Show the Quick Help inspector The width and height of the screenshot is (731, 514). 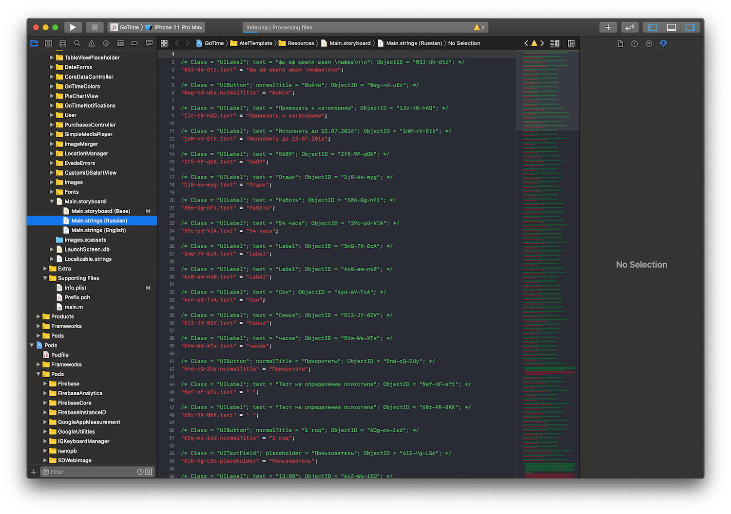click(649, 43)
